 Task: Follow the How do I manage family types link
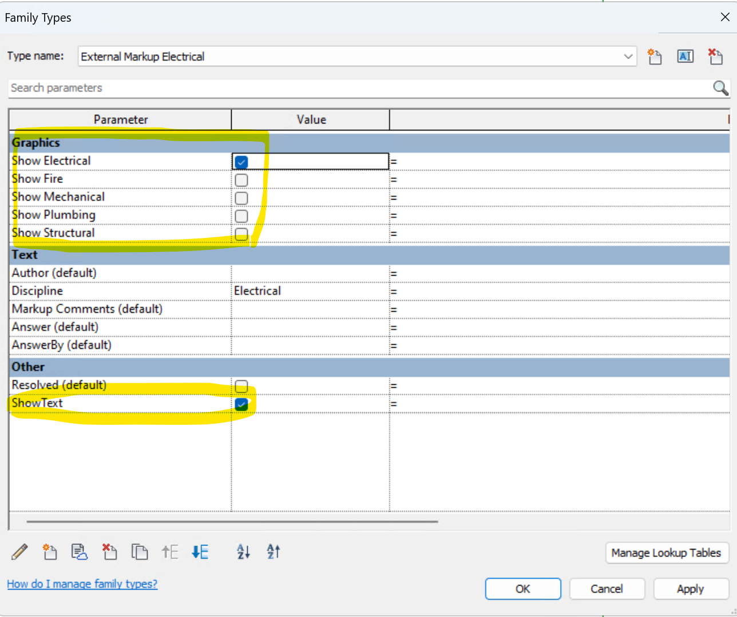tap(82, 584)
